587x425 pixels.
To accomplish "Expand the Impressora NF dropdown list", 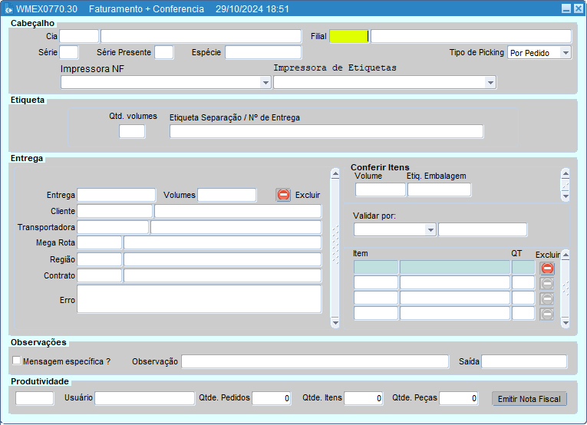I will click(265, 83).
